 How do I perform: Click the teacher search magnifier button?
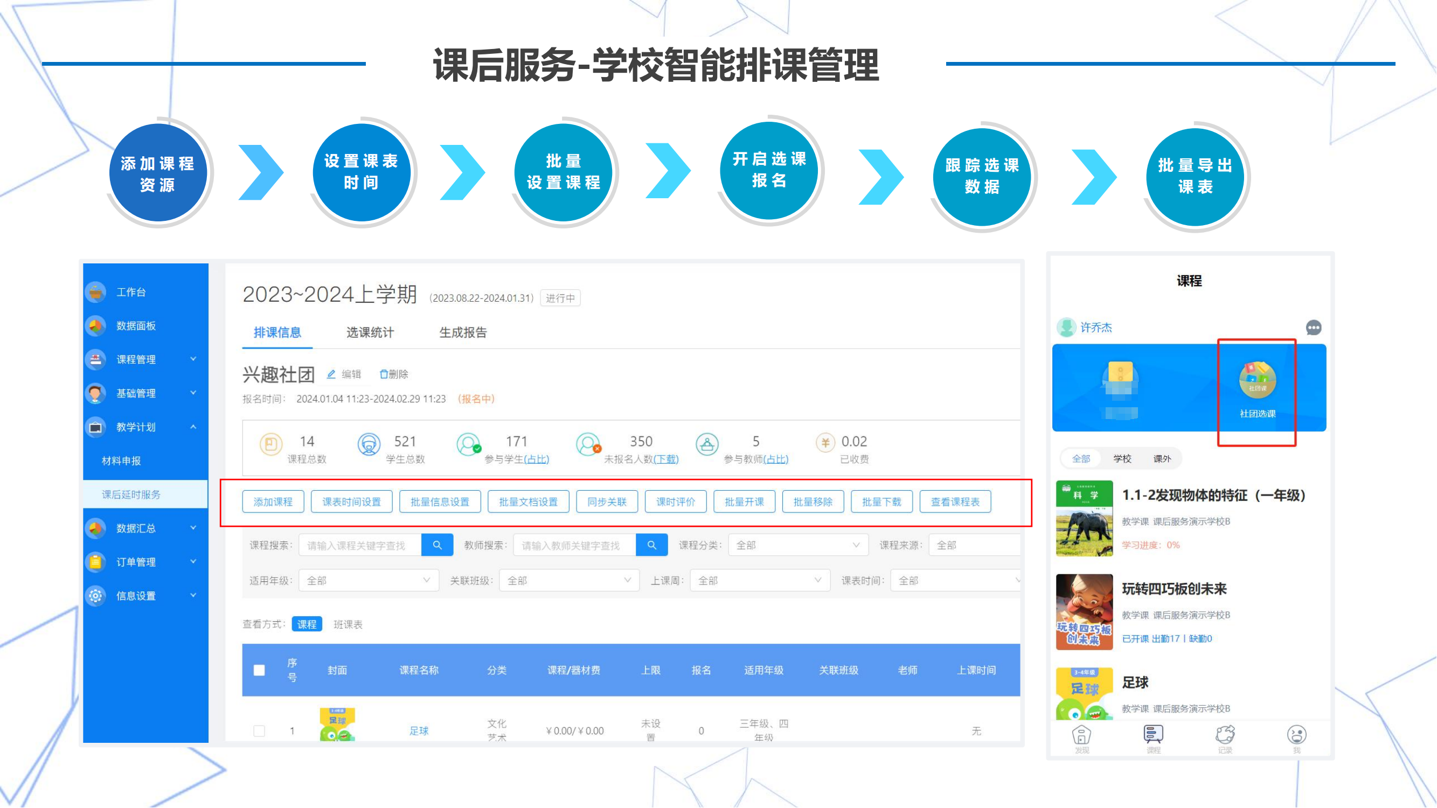point(651,545)
